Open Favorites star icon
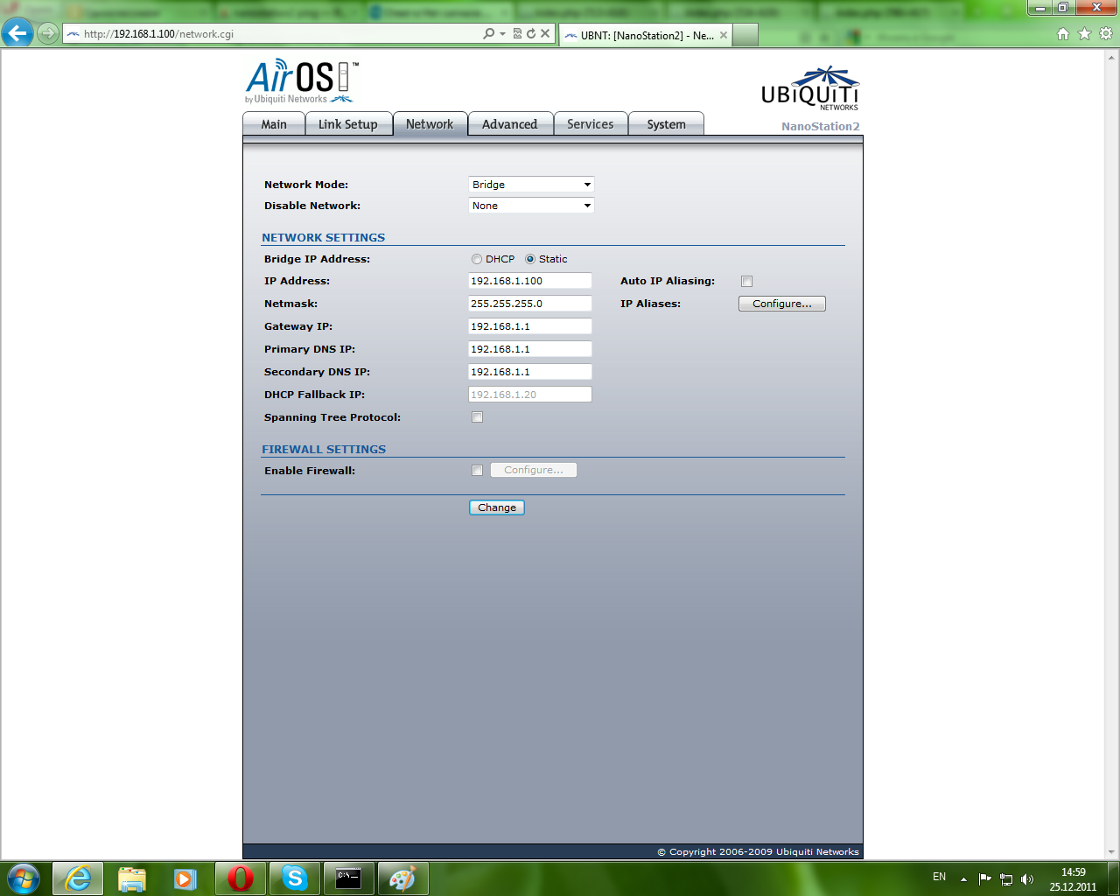This screenshot has width=1120, height=896. [1084, 33]
